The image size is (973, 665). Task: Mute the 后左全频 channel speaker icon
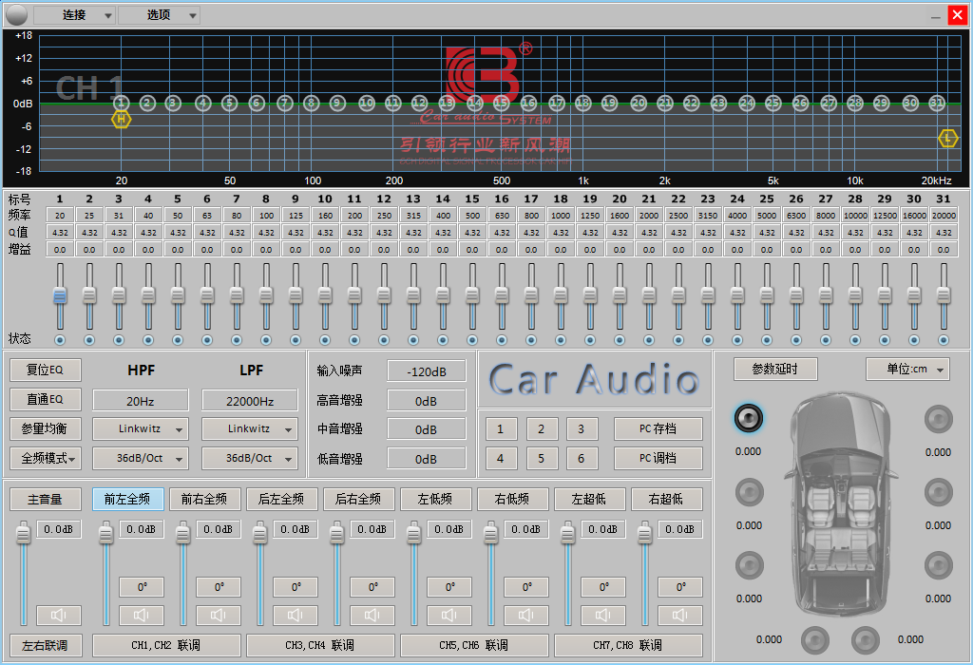pos(296,615)
